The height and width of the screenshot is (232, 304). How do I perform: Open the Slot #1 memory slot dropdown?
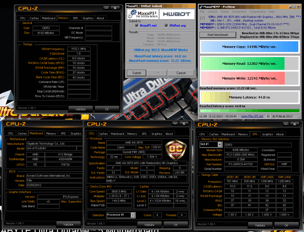(x=220, y=144)
